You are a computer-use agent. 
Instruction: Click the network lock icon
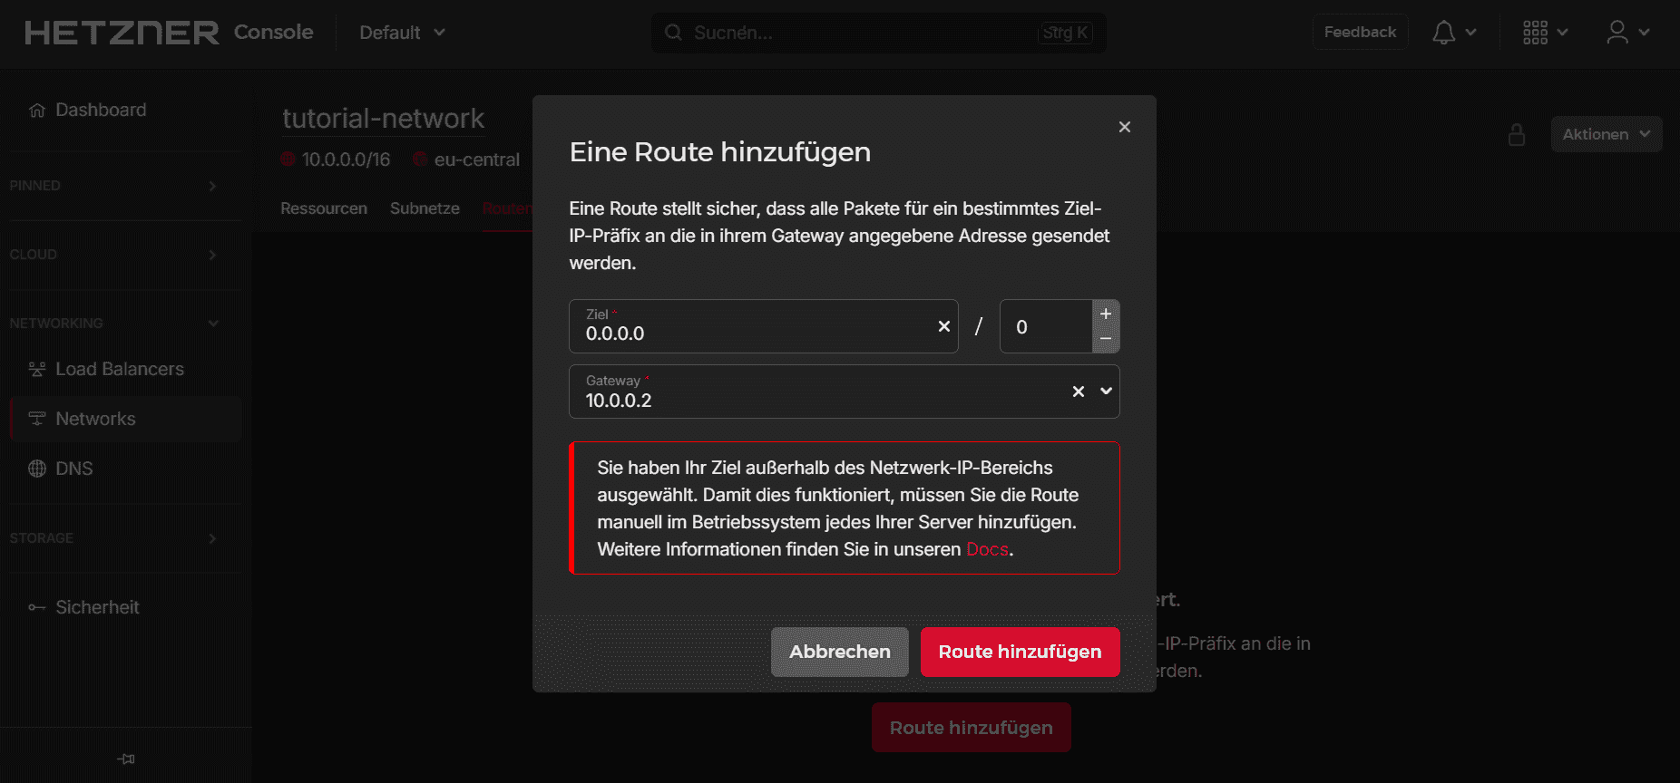click(1516, 135)
